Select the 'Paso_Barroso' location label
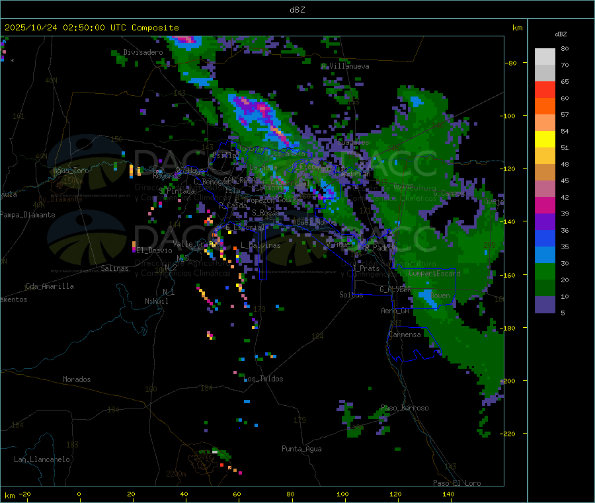This screenshot has width=595, height=503. tap(405, 408)
